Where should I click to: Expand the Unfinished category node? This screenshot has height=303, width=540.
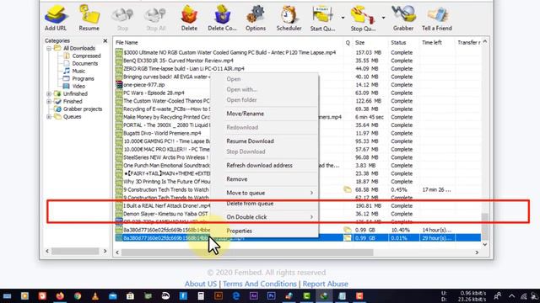pyautogui.click(x=49, y=93)
